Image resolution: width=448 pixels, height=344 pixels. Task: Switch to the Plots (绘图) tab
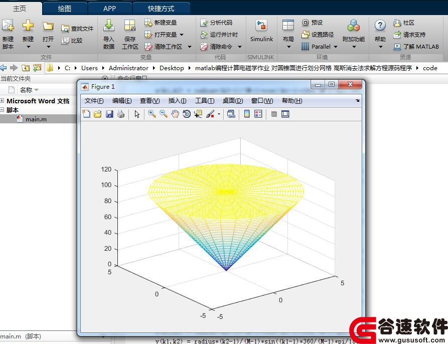65,9
